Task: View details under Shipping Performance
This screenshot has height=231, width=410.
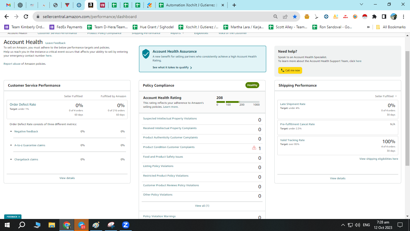Action: coord(338,178)
